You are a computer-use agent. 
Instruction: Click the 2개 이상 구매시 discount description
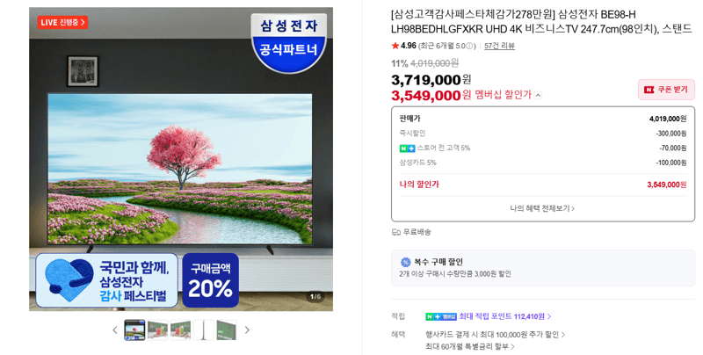(455, 274)
